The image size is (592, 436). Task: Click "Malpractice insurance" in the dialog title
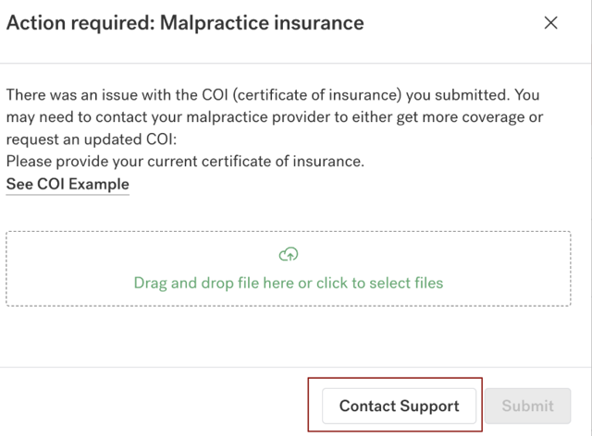click(x=262, y=22)
